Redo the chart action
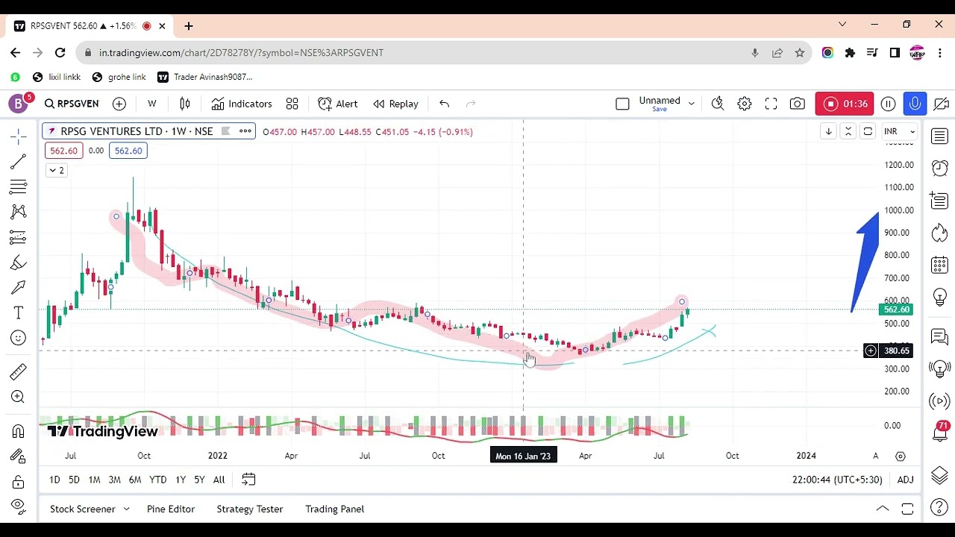The width and height of the screenshot is (955, 537). [471, 104]
